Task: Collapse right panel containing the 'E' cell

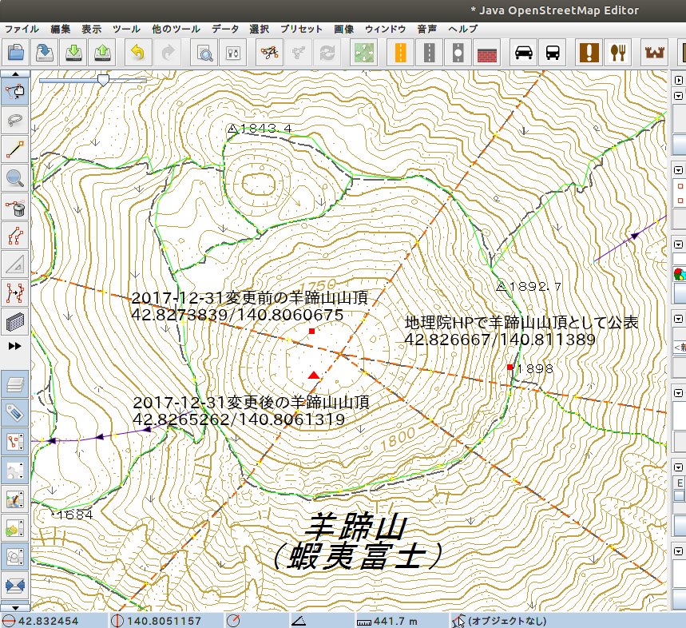Action: tap(679, 468)
